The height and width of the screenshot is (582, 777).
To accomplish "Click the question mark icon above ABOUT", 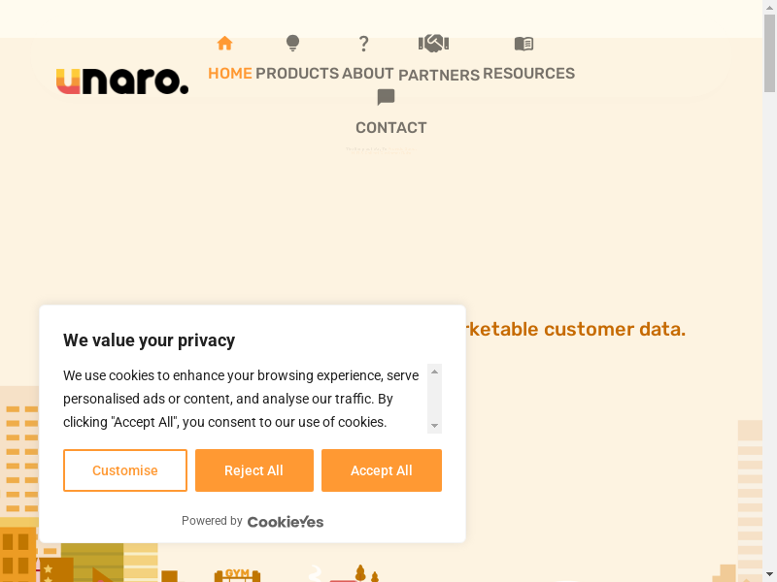I will click(x=364, y=44).
